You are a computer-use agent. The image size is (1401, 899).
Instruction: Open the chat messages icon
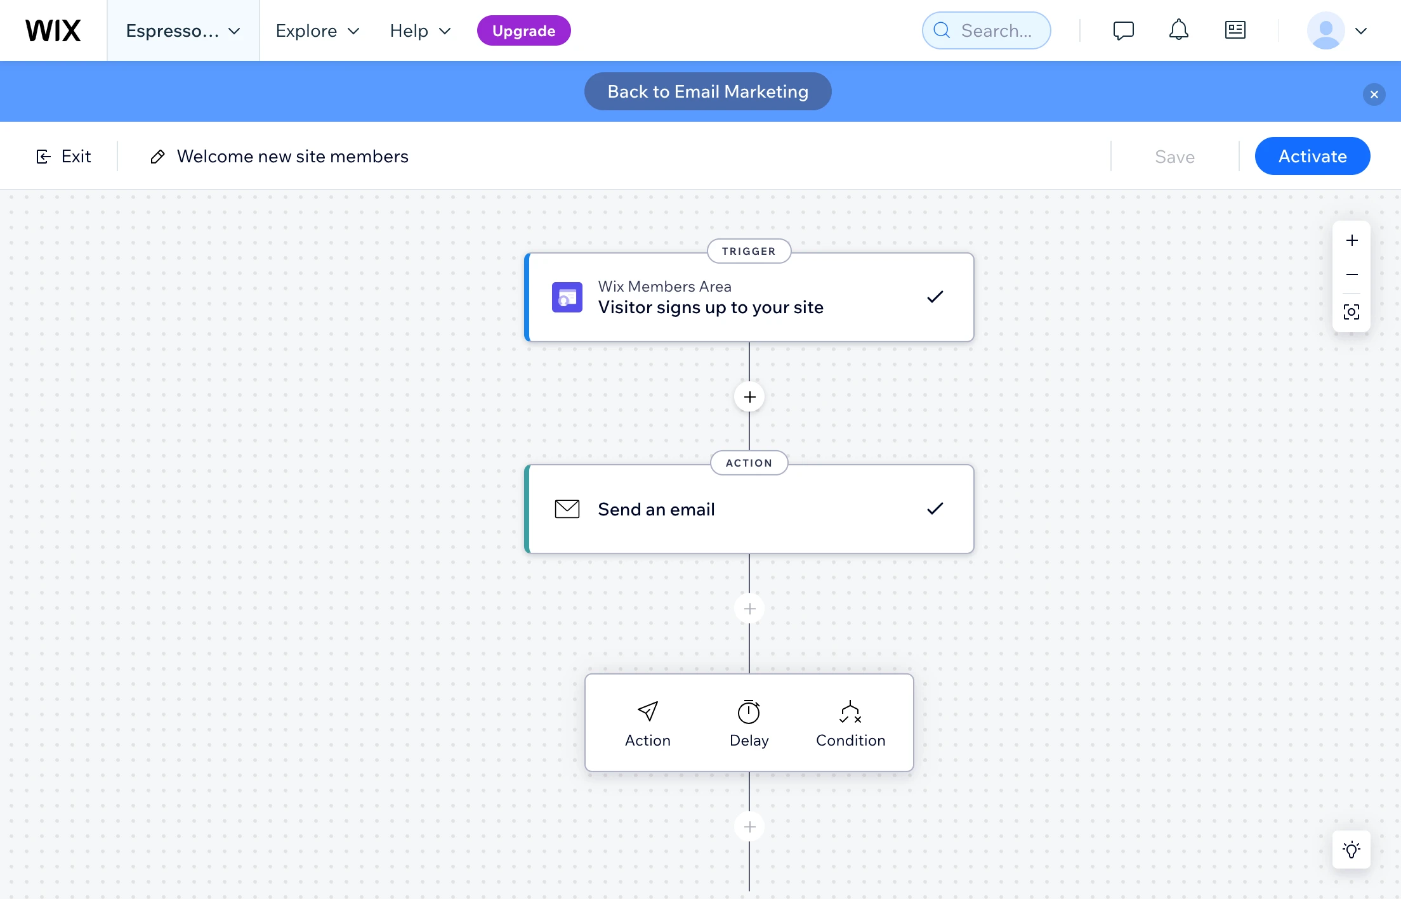[x=1123, y=30]
